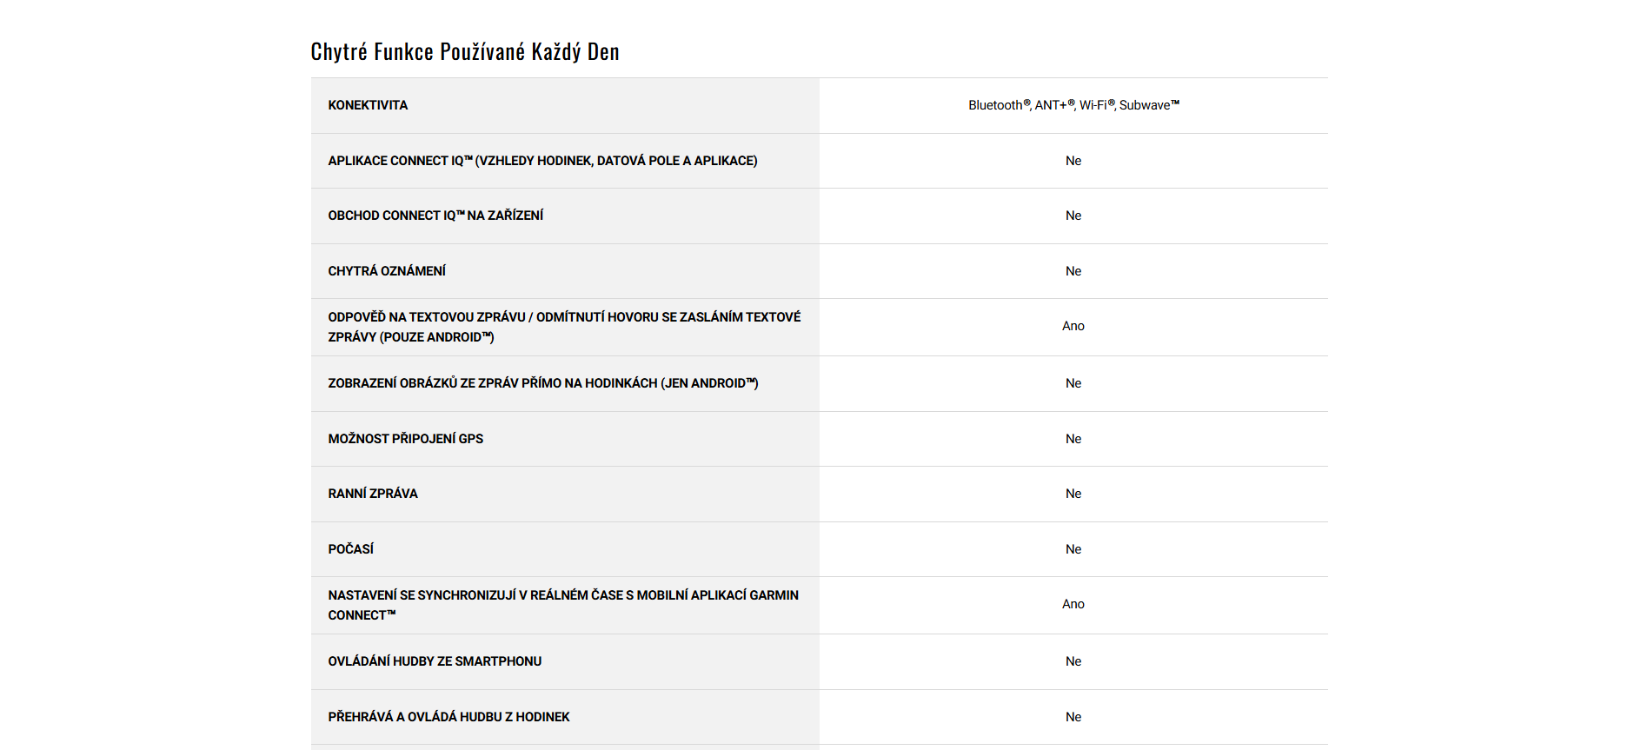Screen dimensions: 1641x750
Task: Select the RANNÍ ZPRÁVA row label
Action: pyautogui.click(x=373, y=494)
